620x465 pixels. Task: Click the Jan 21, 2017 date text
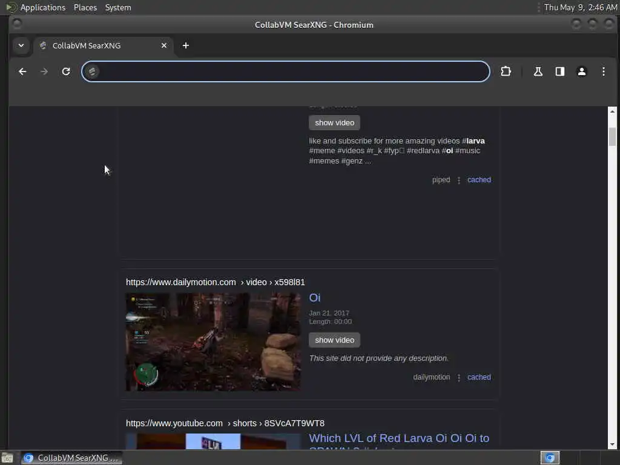pyautogui.click(x=329, y=313)
